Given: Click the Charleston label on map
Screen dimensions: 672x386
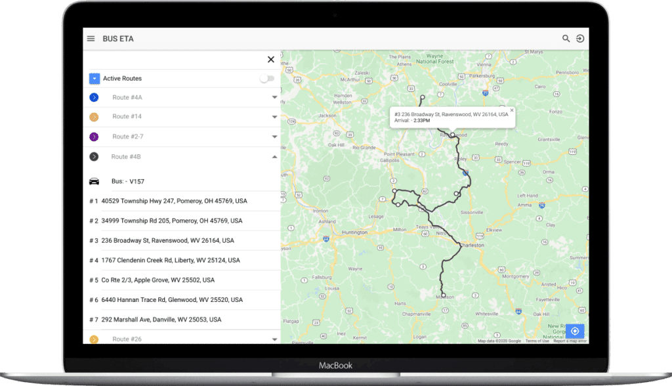Looking at the screenshot, I should [472, 246].
